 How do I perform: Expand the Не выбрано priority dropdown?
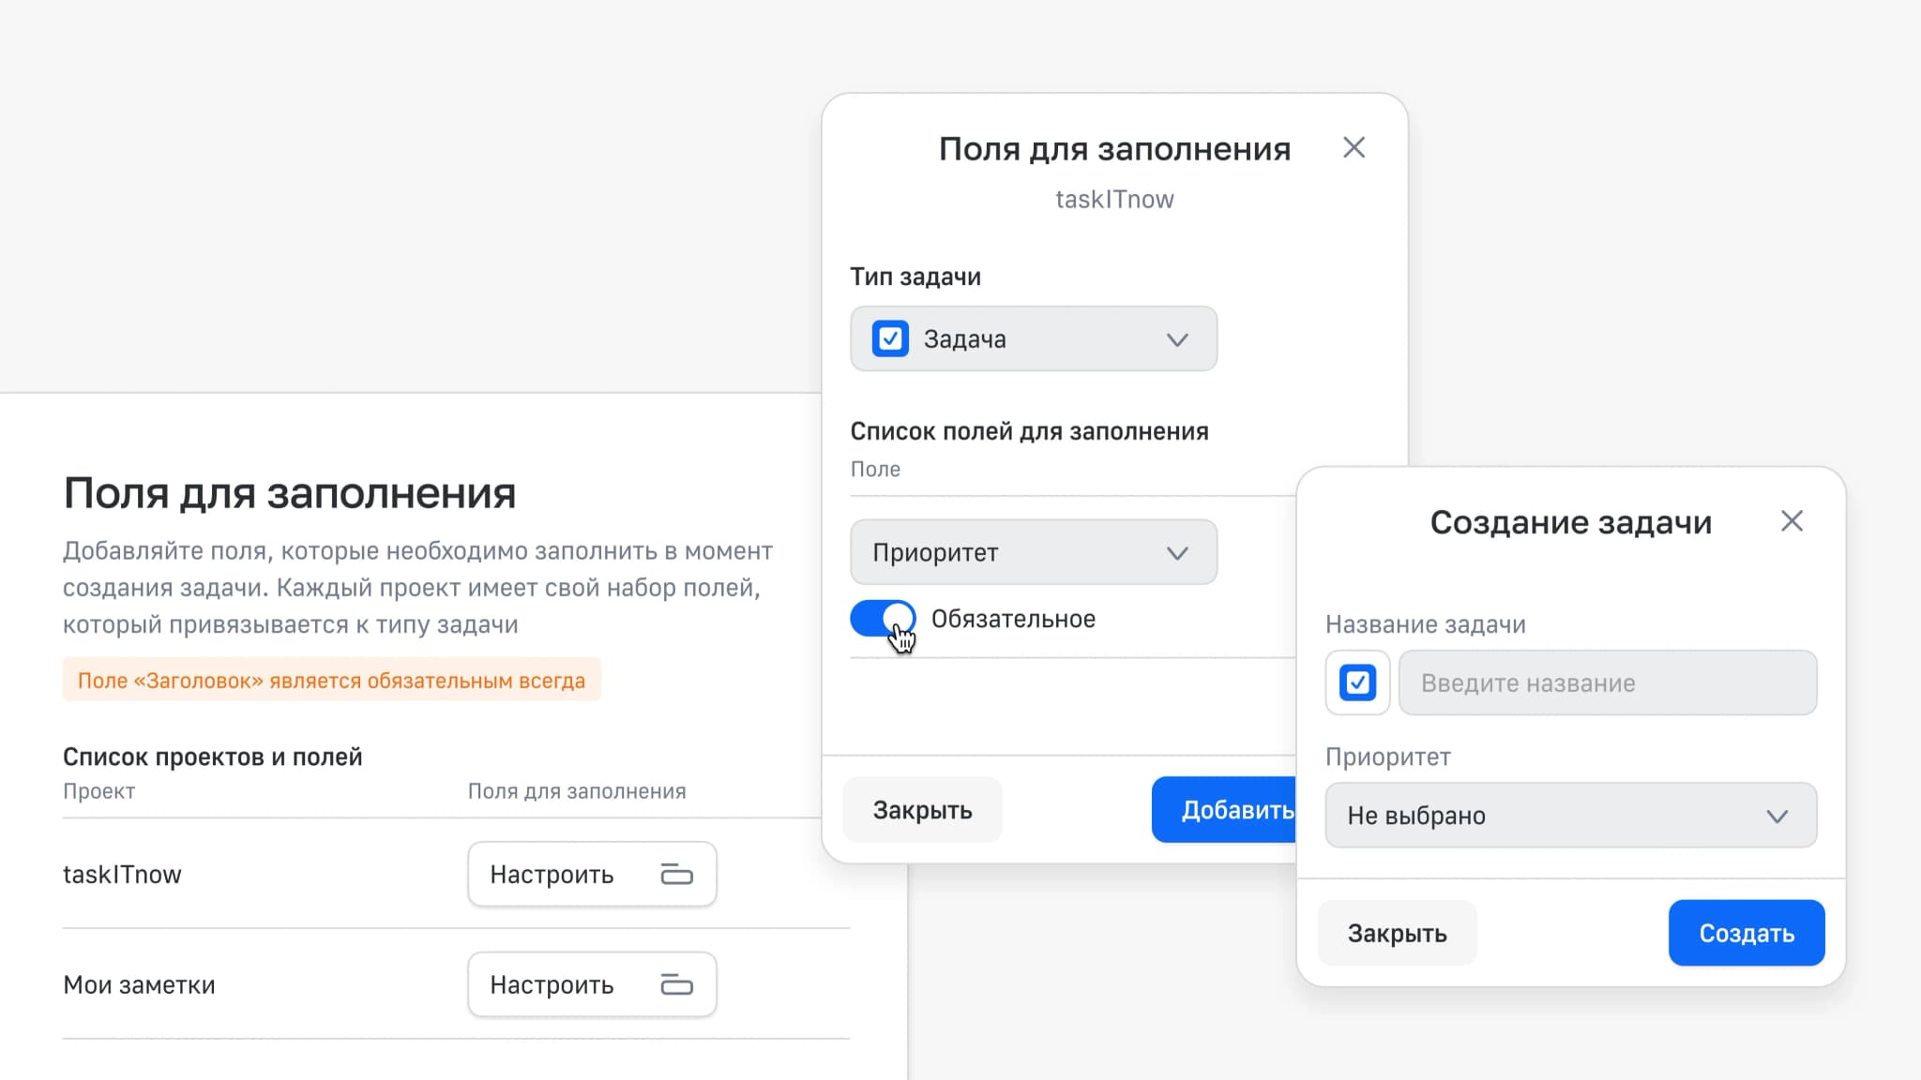[1570, 816]
